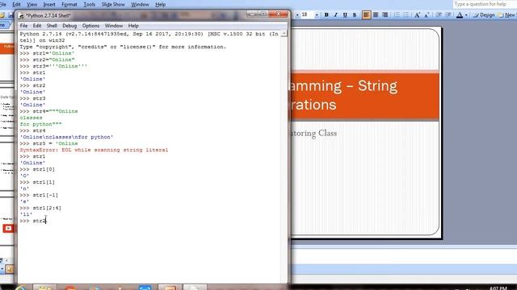517x290 pixels.
Task: Open Font Color dropdown arrow
Action: (x=466, y=15)
